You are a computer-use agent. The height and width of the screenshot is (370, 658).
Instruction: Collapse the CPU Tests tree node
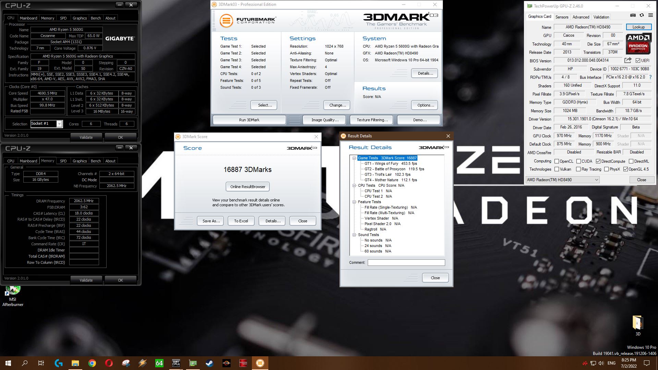coord(354,186)
